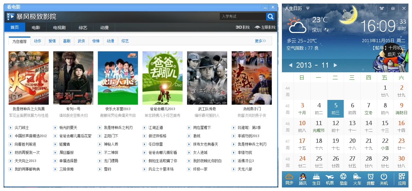Click the search input field
This screenshot has height=191, width=412.
tap(243, 17)
